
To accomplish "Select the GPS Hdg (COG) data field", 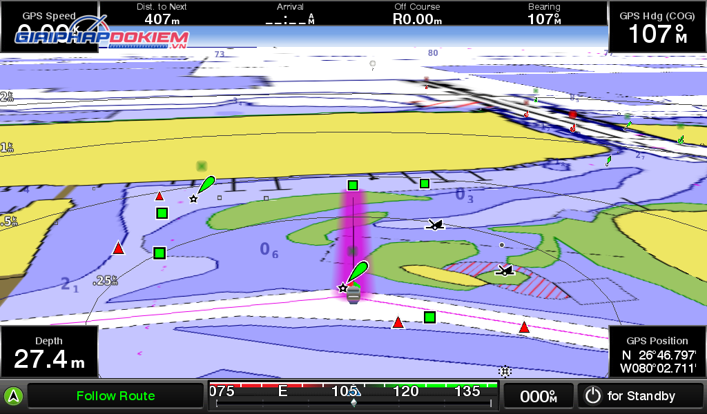I will (x=657, y=27).
